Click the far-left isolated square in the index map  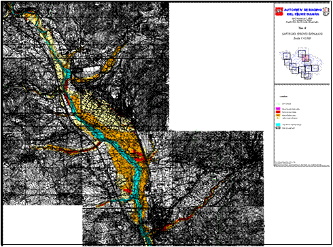click(x=287, y=56)
